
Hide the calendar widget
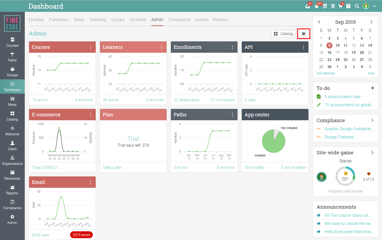pyautogui.click(x=371, y=73)
